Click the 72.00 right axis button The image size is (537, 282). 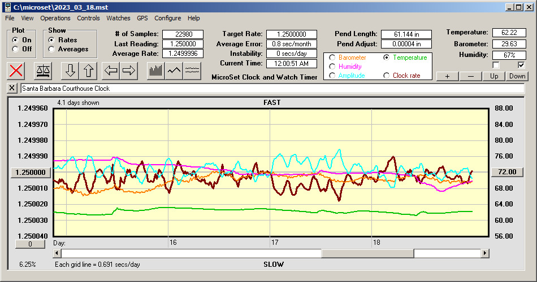pos(507,172)
